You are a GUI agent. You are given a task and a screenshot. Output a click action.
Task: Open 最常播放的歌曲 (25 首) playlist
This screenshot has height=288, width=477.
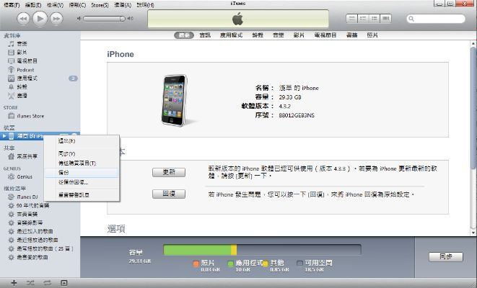45,248
